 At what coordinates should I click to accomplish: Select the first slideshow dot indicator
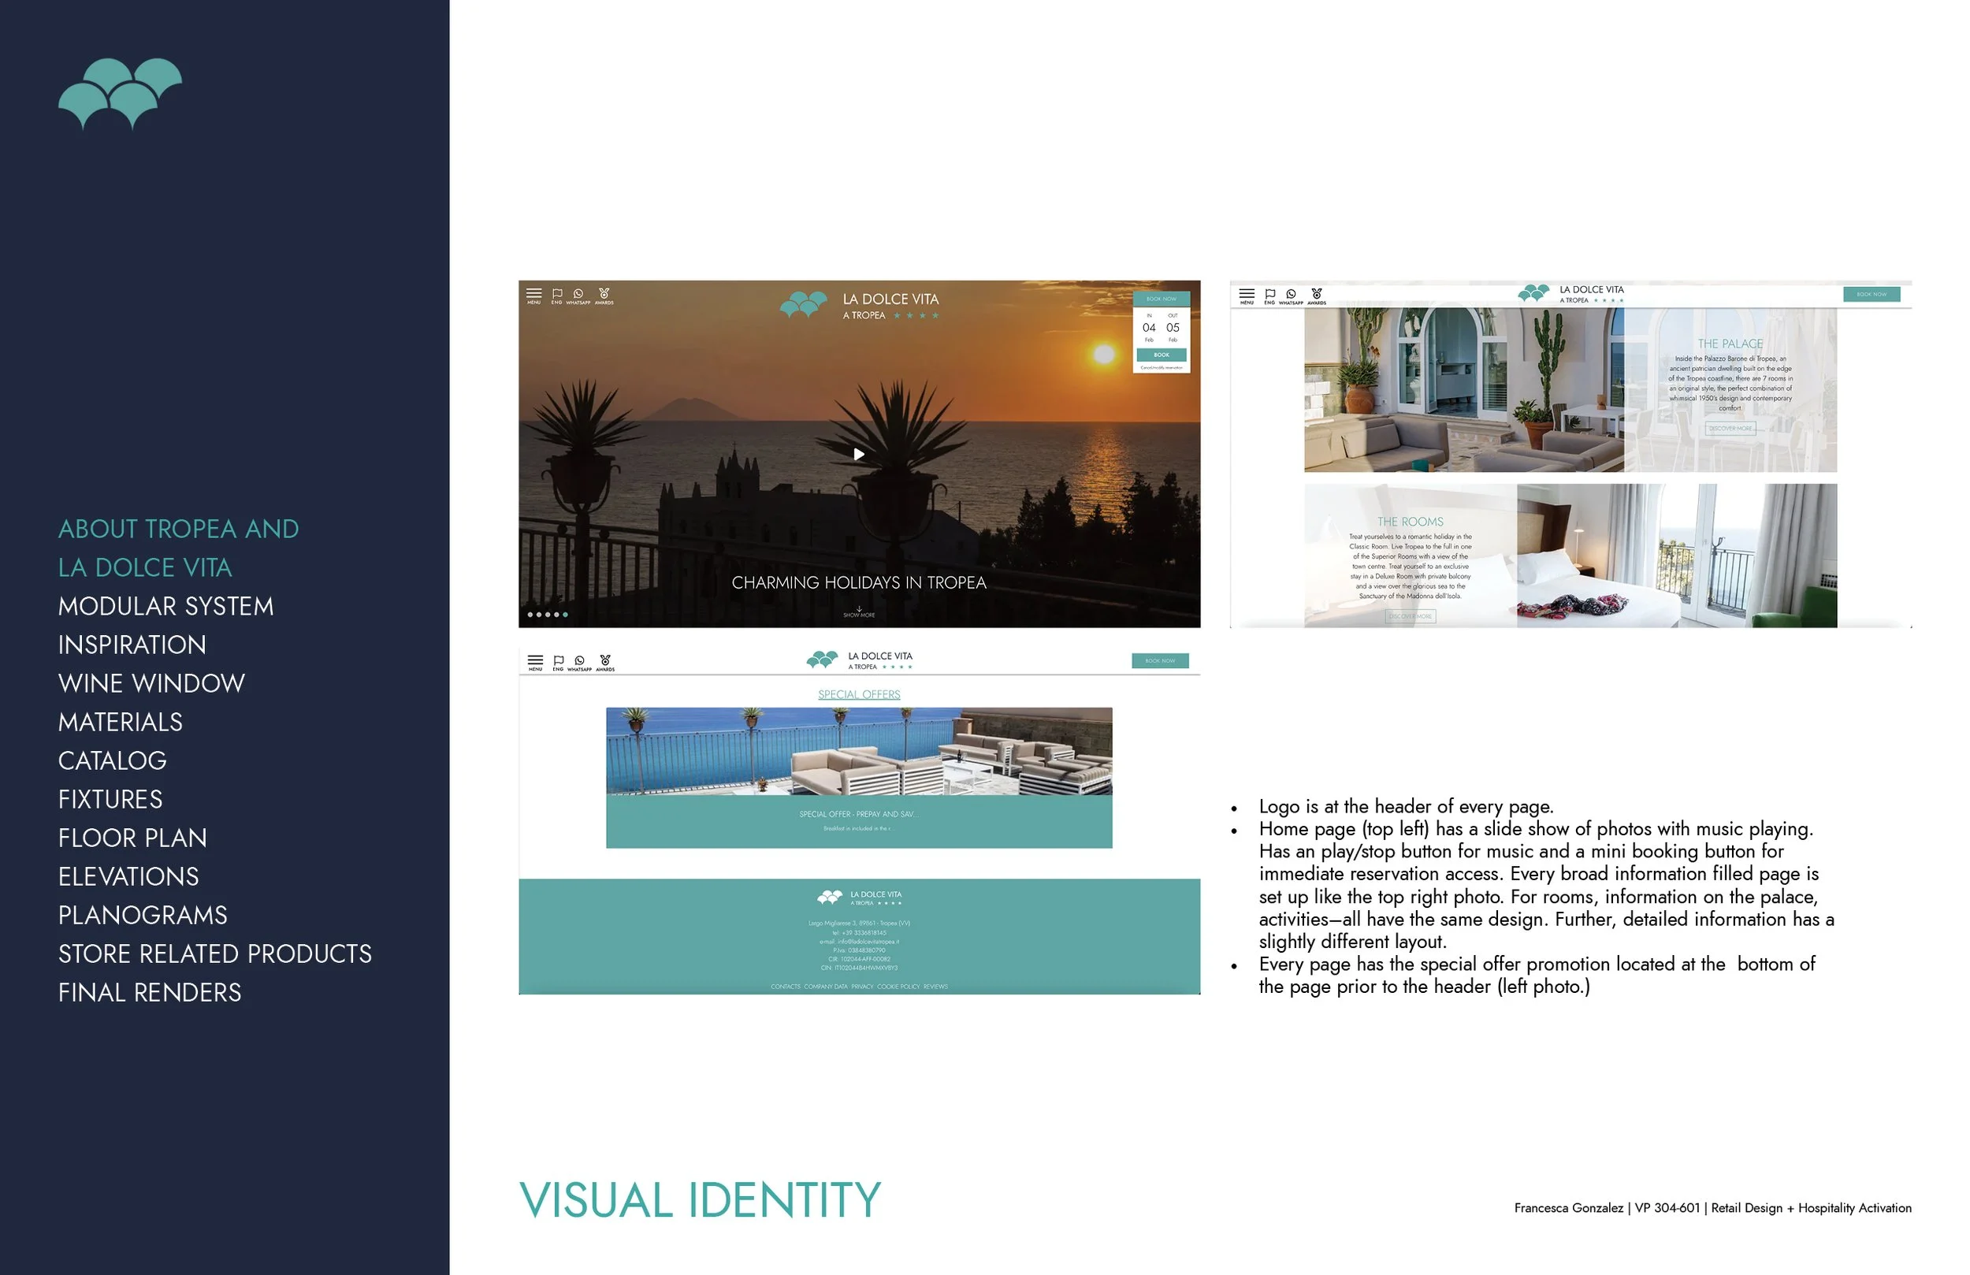(530, 615)
